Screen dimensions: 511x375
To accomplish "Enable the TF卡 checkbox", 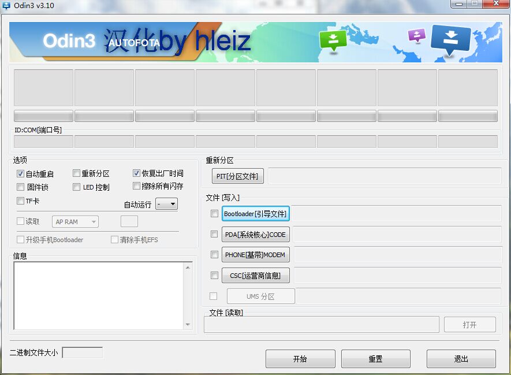I will [x=20, y=201].
